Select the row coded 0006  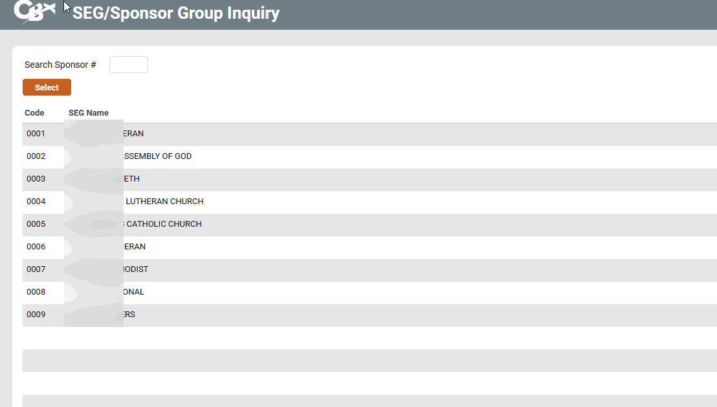[36, 247]
